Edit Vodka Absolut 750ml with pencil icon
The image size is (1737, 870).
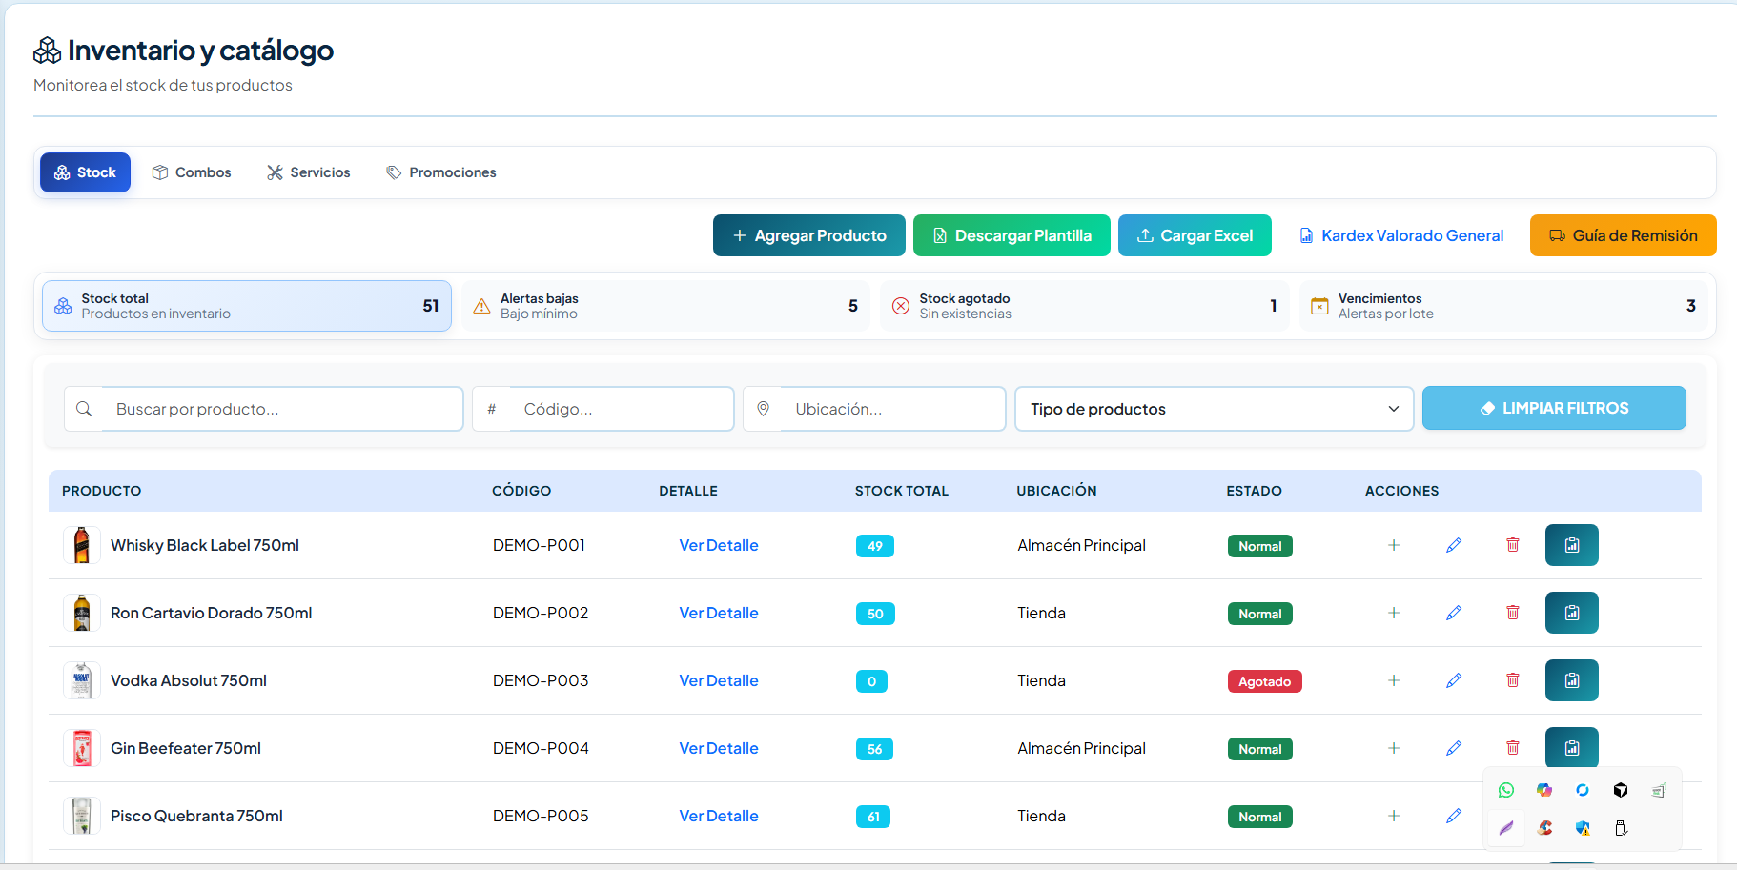[x=1454, y=680]
